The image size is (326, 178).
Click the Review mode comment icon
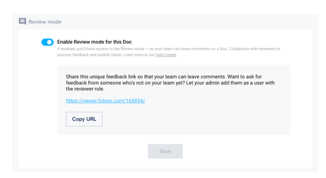[x=22, y=21]
